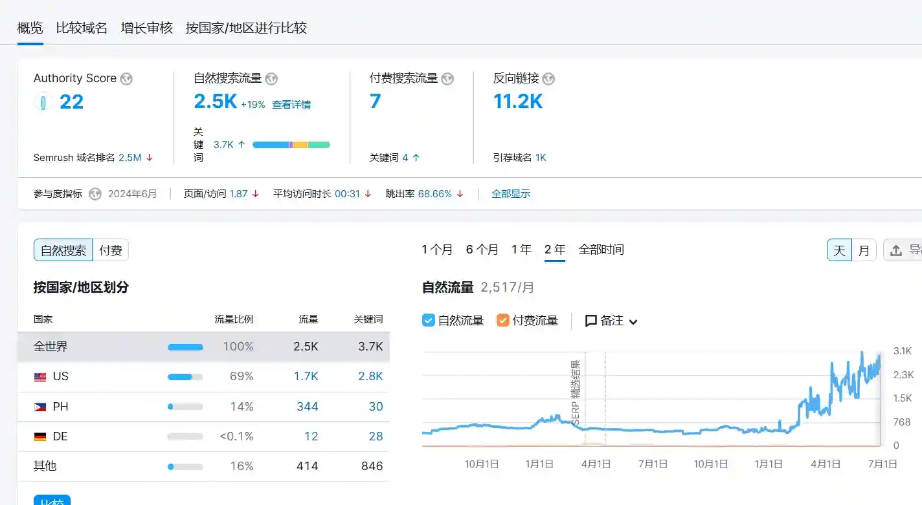Click globe icon next to Authority Score
The image size is (922, 505).
tap(126, 79)
